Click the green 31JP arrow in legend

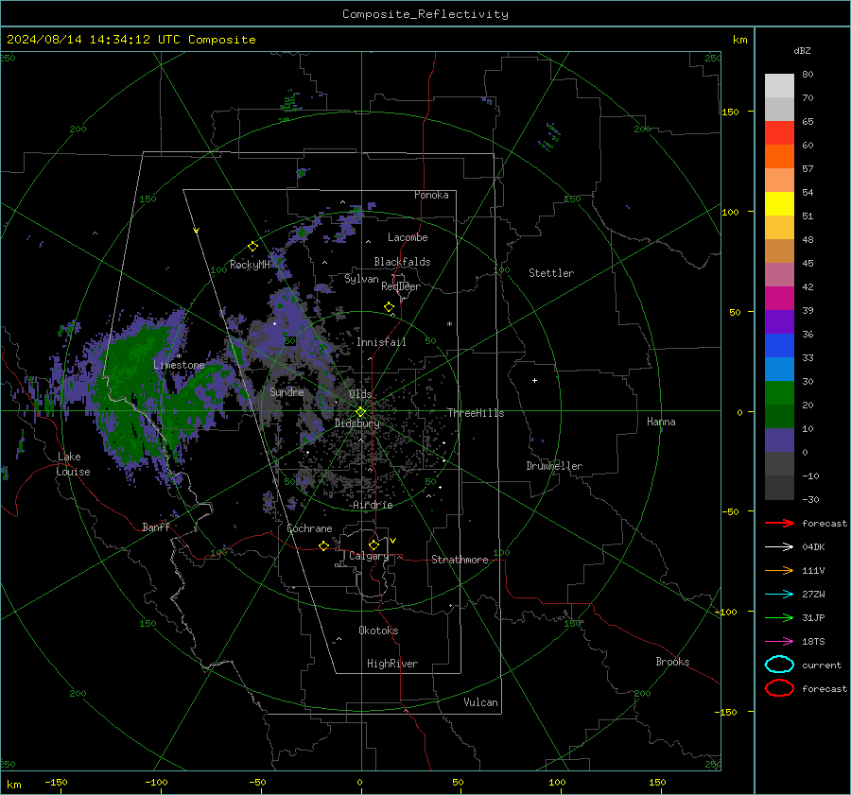coord(779,617)
